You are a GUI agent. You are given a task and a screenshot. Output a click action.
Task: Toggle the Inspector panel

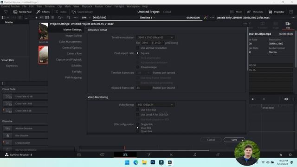(x=277, y=12)
